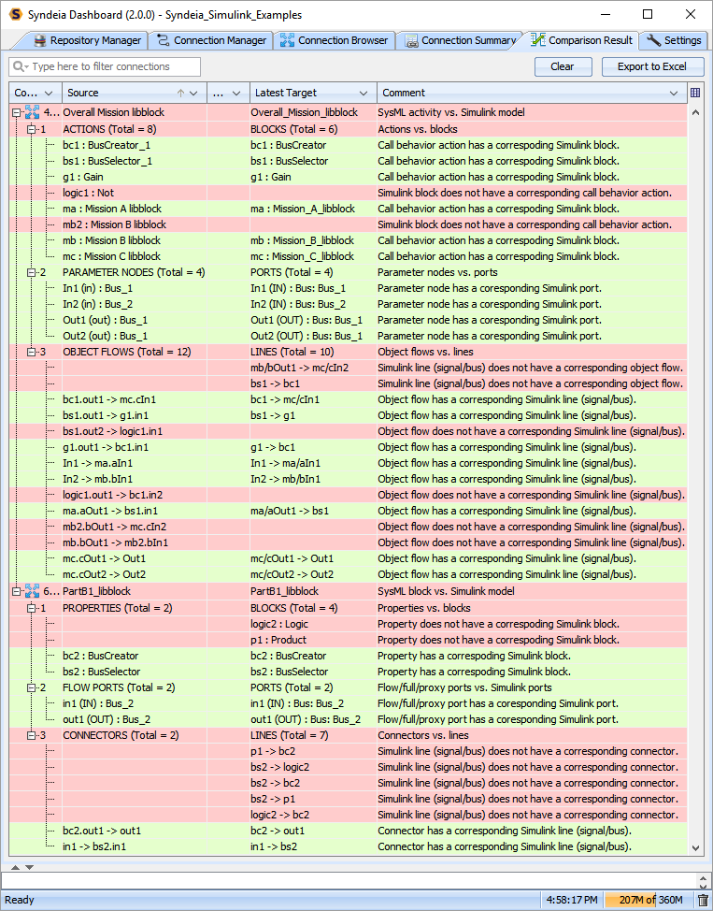The height and width of the screenshot is (911, 713).
Task: Click the 4:58:17 PM clock in status bar
Action: [x=572, y=900]
